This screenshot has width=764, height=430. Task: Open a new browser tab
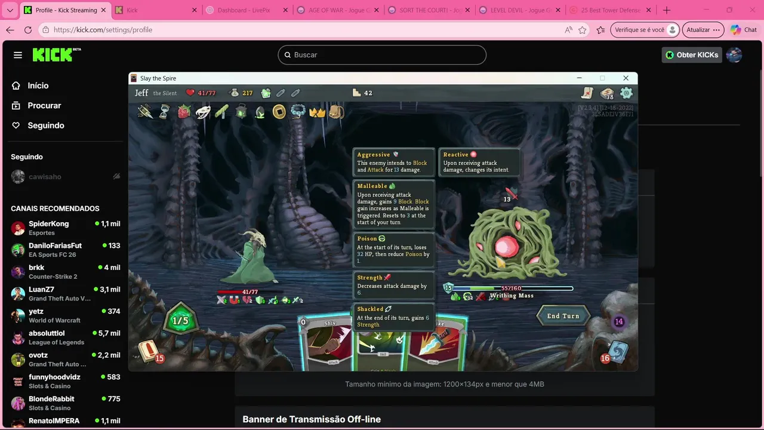point(667,10)
